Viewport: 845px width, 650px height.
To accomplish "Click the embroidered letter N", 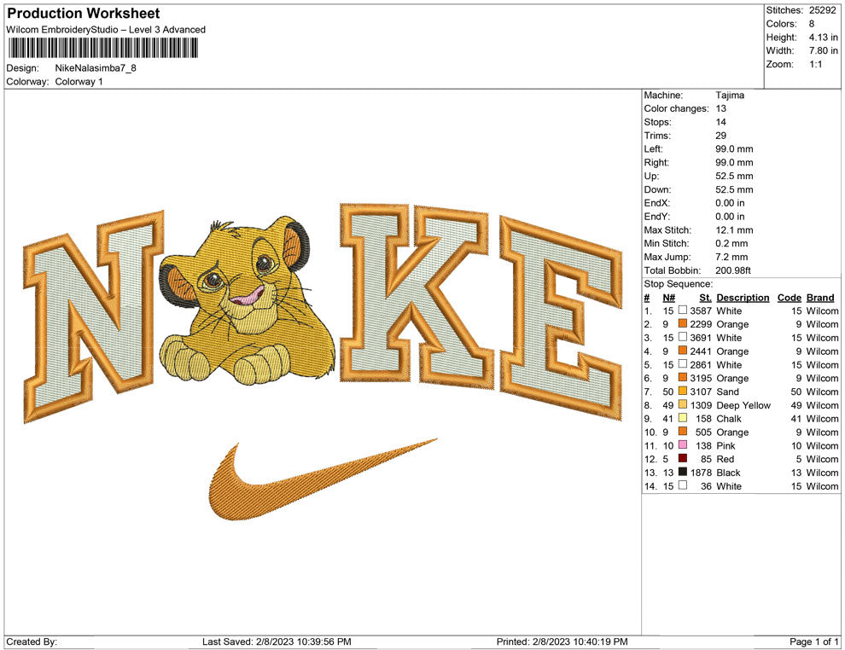I will (94, 316).
